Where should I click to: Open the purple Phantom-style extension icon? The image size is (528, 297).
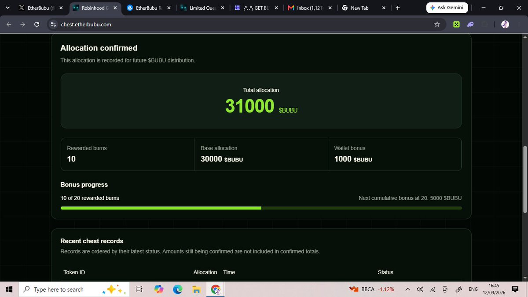[470, 25]
